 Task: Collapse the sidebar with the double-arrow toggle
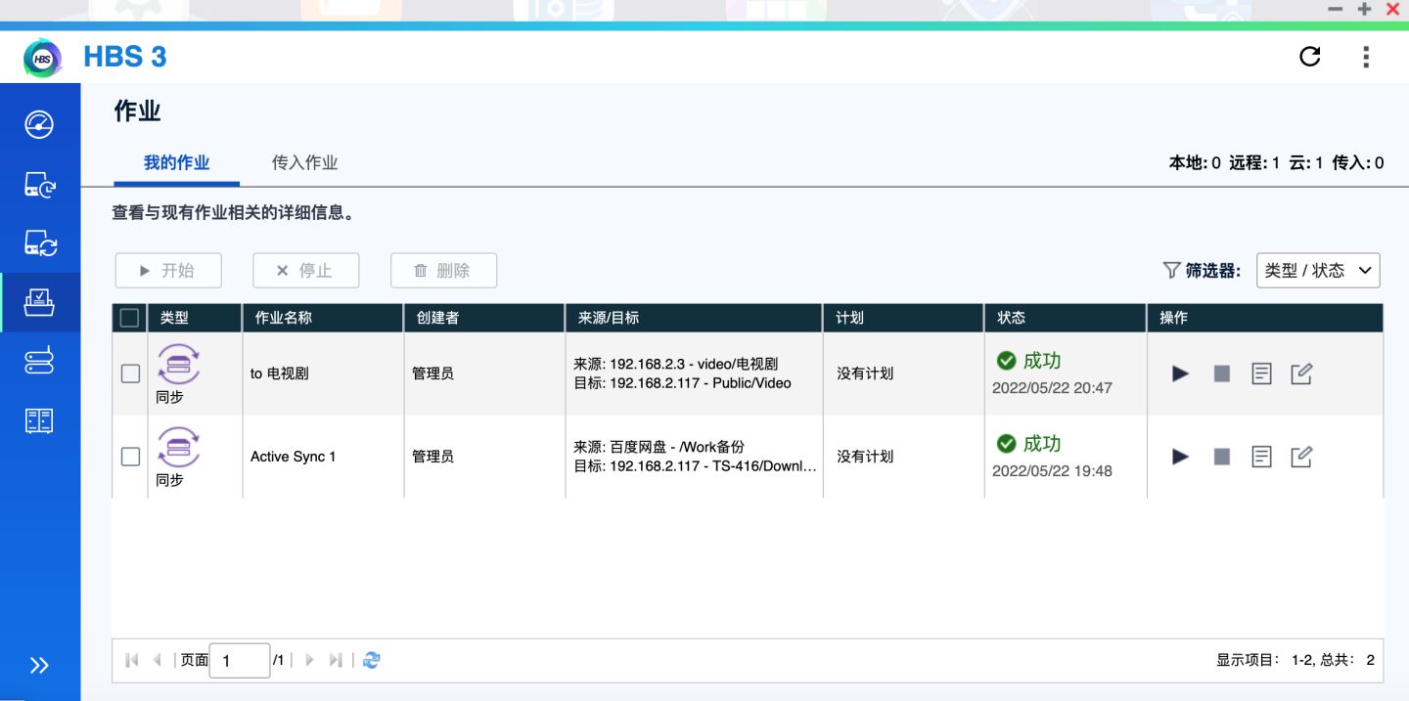tap(39, 665)
